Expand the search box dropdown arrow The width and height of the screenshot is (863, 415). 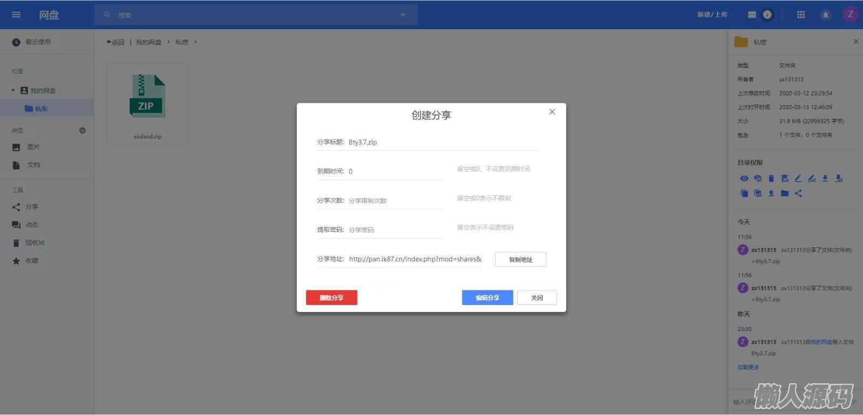(x=403, y=15)
